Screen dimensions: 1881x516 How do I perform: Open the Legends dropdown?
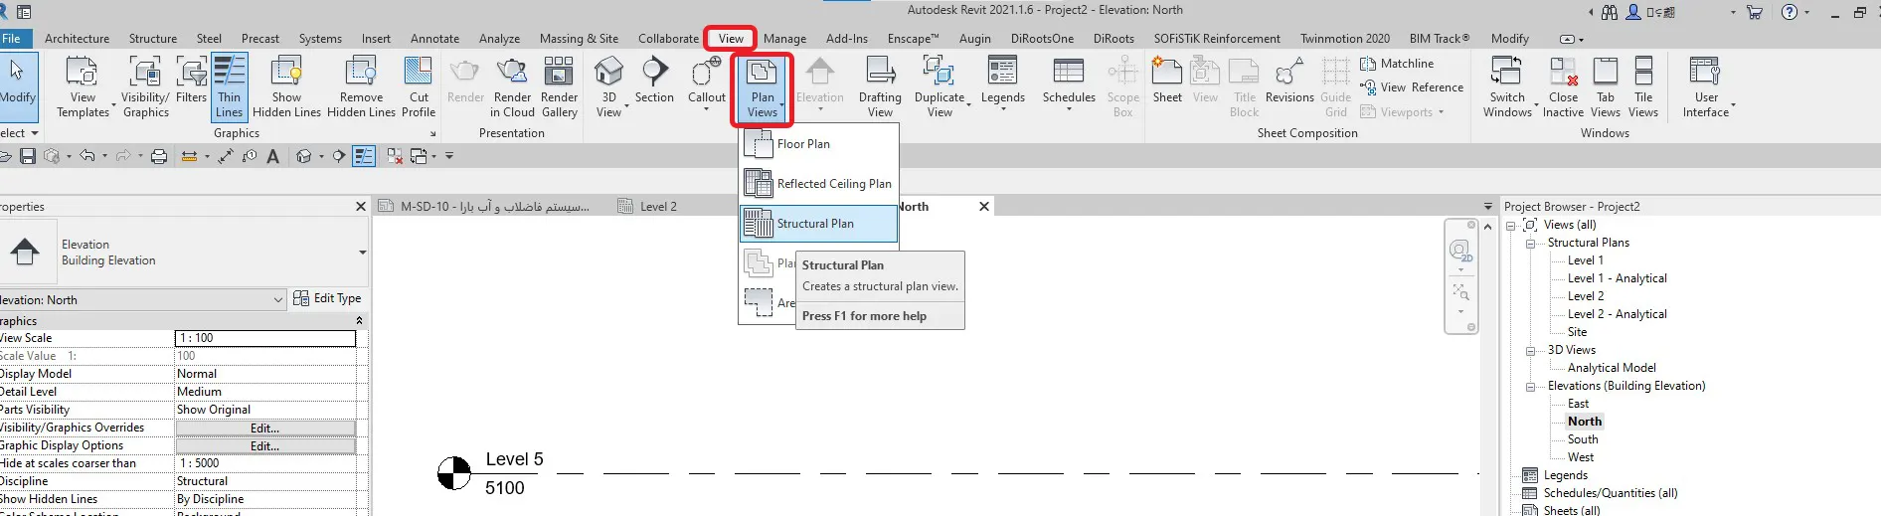point(1002,82)
